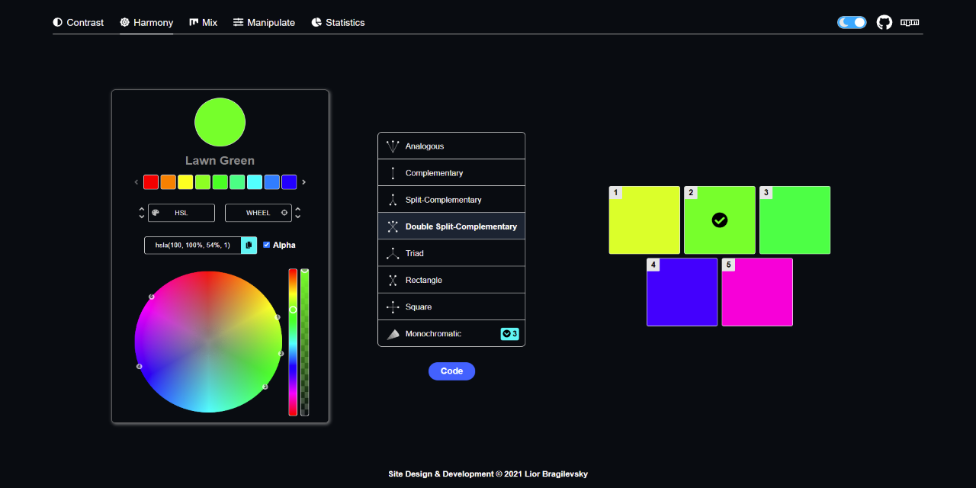This screenshot has height=488, width=976.
Task: Click the Monochromatic cone icon
Action: click(392, 333)
